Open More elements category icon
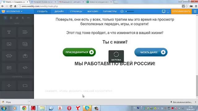This screenshot has width=198, height=111. coord(28,18)
